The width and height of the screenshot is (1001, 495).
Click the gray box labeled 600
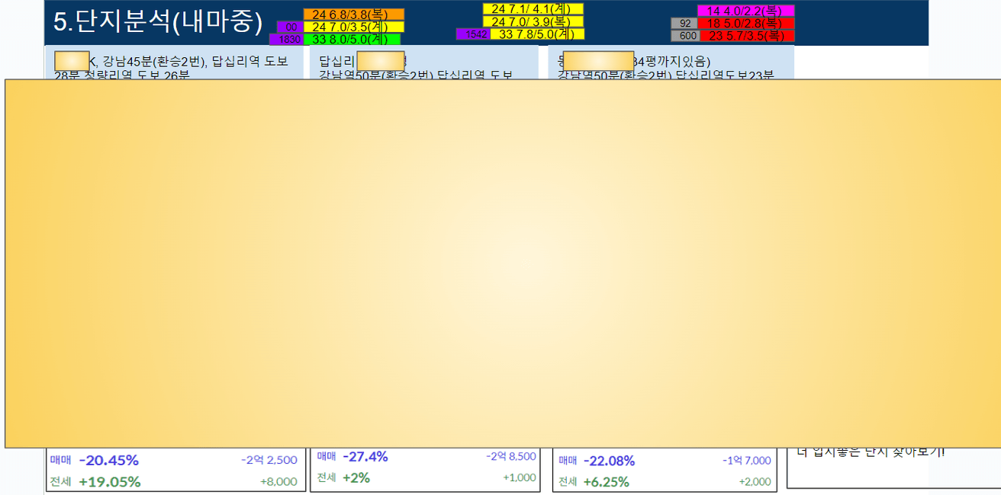(685, 36)
